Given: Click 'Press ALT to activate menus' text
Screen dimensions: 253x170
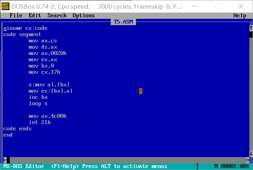Looking at the screenshot, I should (x=125, y=166).
